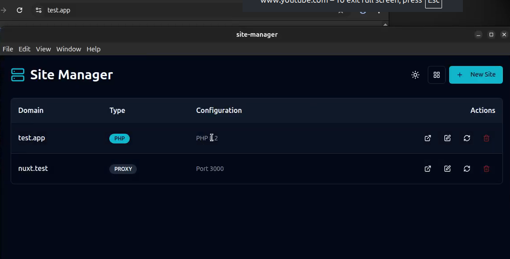Screen dimensions: 510x259
Task: Switch to grid view layout
Action: pyautogui.click(x=436, y=75)
